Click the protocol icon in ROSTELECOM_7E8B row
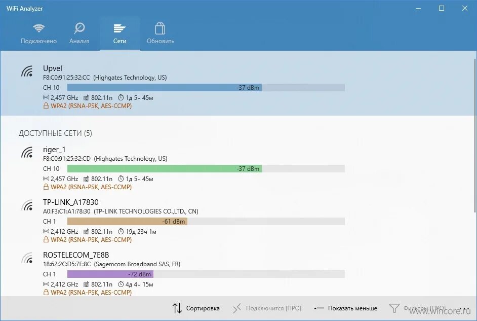This screenshot has height=321, width=477. 87,284
